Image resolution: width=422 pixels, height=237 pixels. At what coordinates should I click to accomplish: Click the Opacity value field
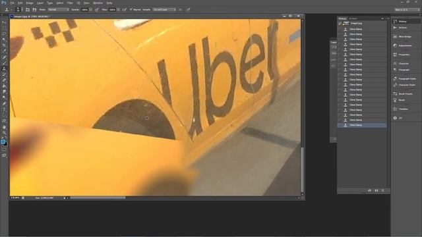[85, 10]
